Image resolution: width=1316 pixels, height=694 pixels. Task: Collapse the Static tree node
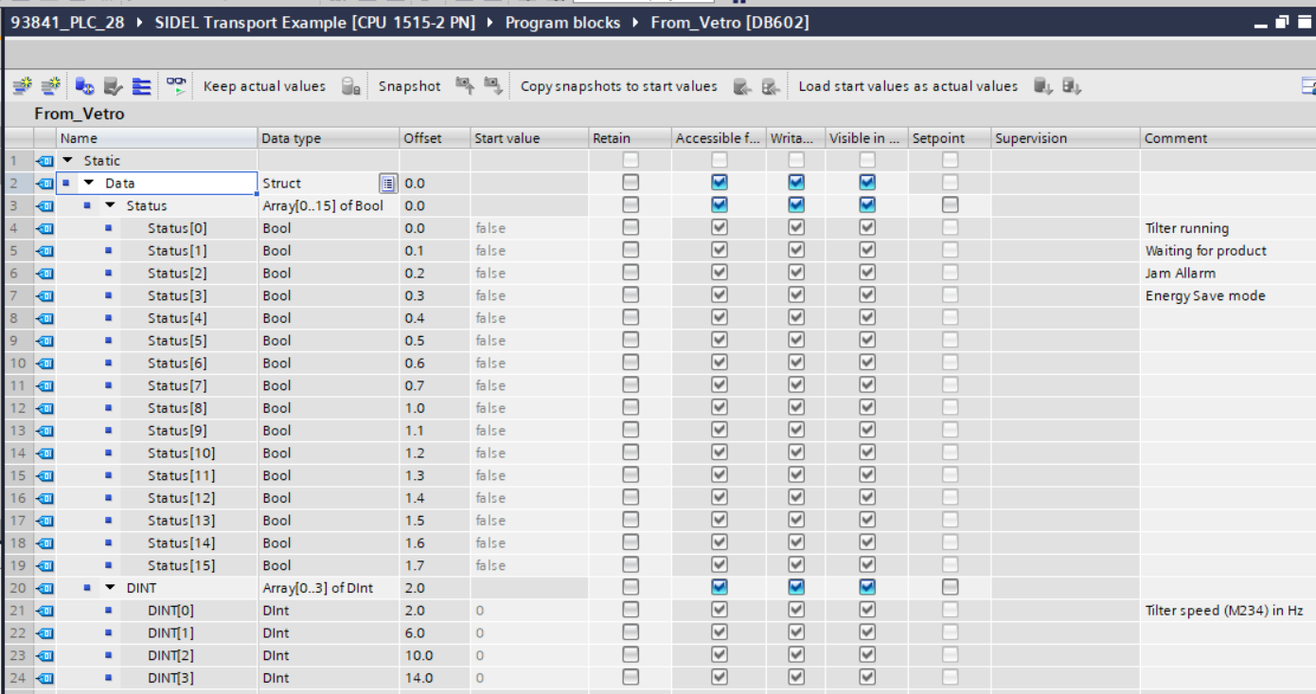click(x=67, y=161)
